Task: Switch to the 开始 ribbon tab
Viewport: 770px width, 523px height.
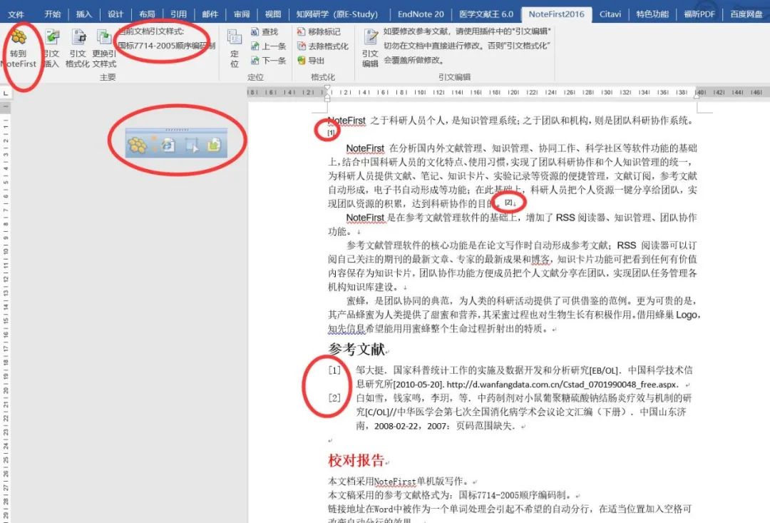Action: pyautogui.click(x=53, y=14)
